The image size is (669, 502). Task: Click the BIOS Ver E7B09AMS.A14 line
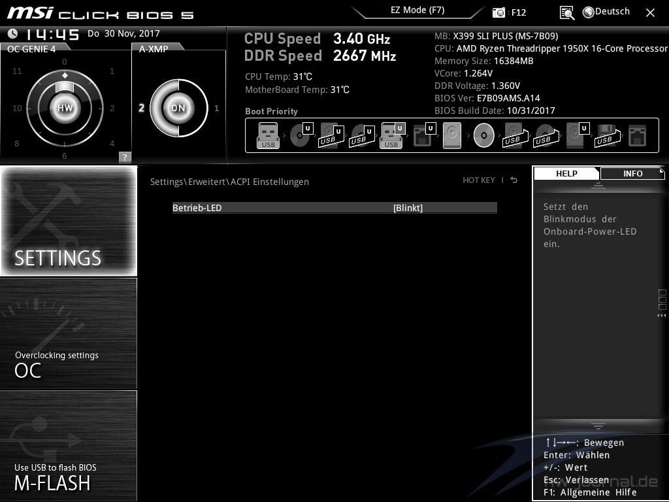[x=487, y=98]
